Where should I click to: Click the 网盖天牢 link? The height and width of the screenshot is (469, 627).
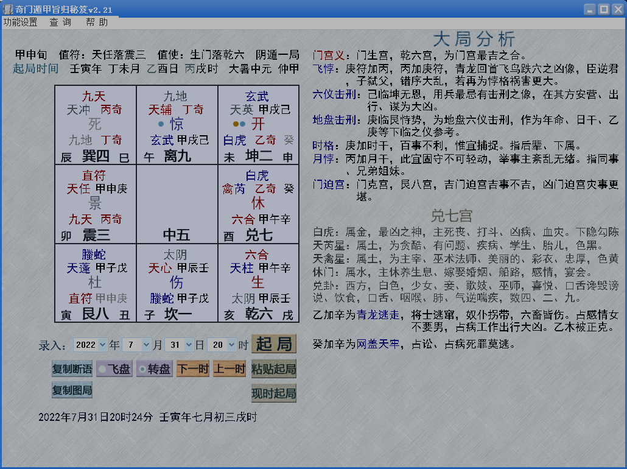click(378, 344)
